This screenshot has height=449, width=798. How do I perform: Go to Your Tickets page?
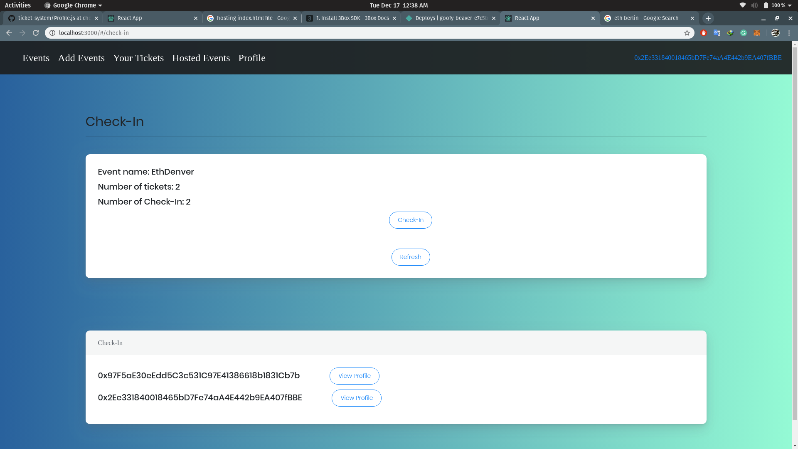pyautogui.click(x=138, y=58)
